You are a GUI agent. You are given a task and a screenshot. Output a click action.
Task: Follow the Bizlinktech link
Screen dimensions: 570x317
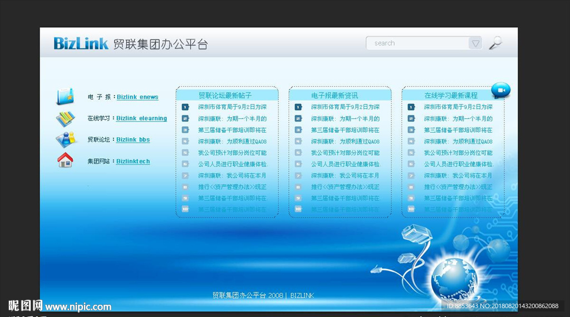click(133, 162)
